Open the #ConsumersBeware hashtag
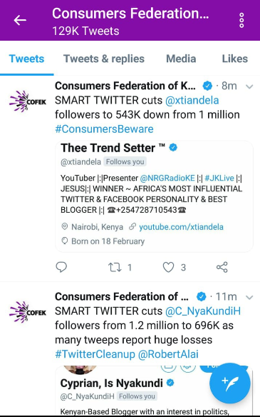This screenshot has height=417, width=260. point(104,129)
